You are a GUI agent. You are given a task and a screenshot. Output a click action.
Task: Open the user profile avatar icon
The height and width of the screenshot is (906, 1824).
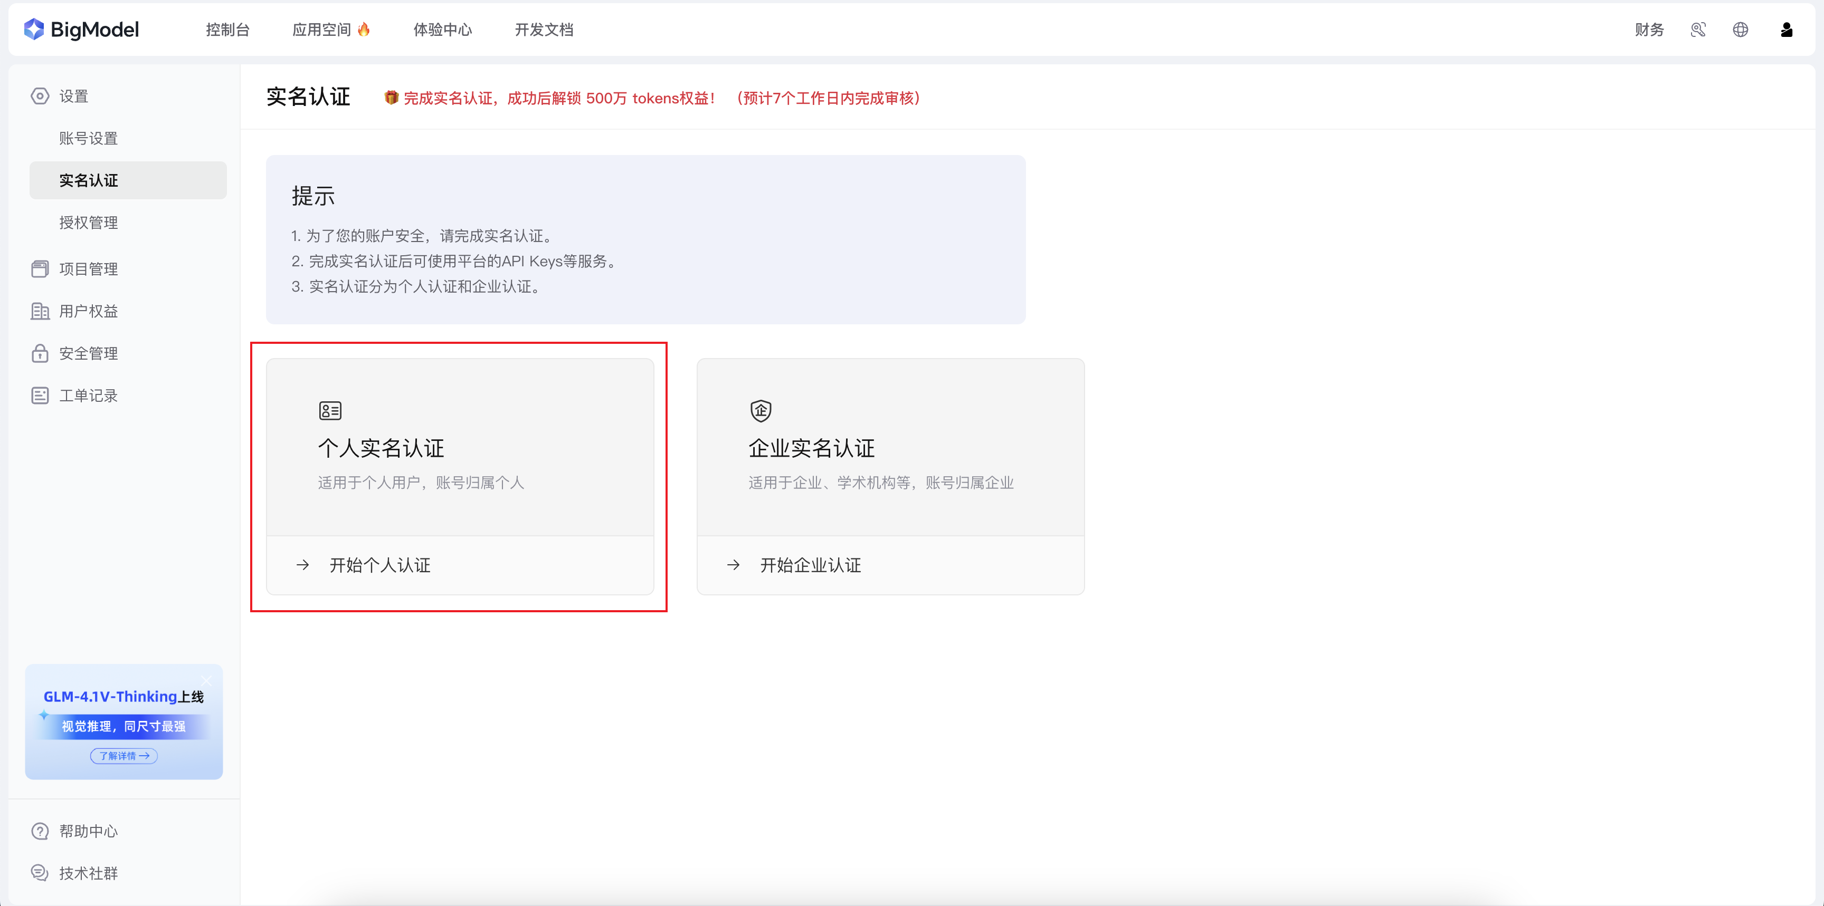click(1786, 30)
